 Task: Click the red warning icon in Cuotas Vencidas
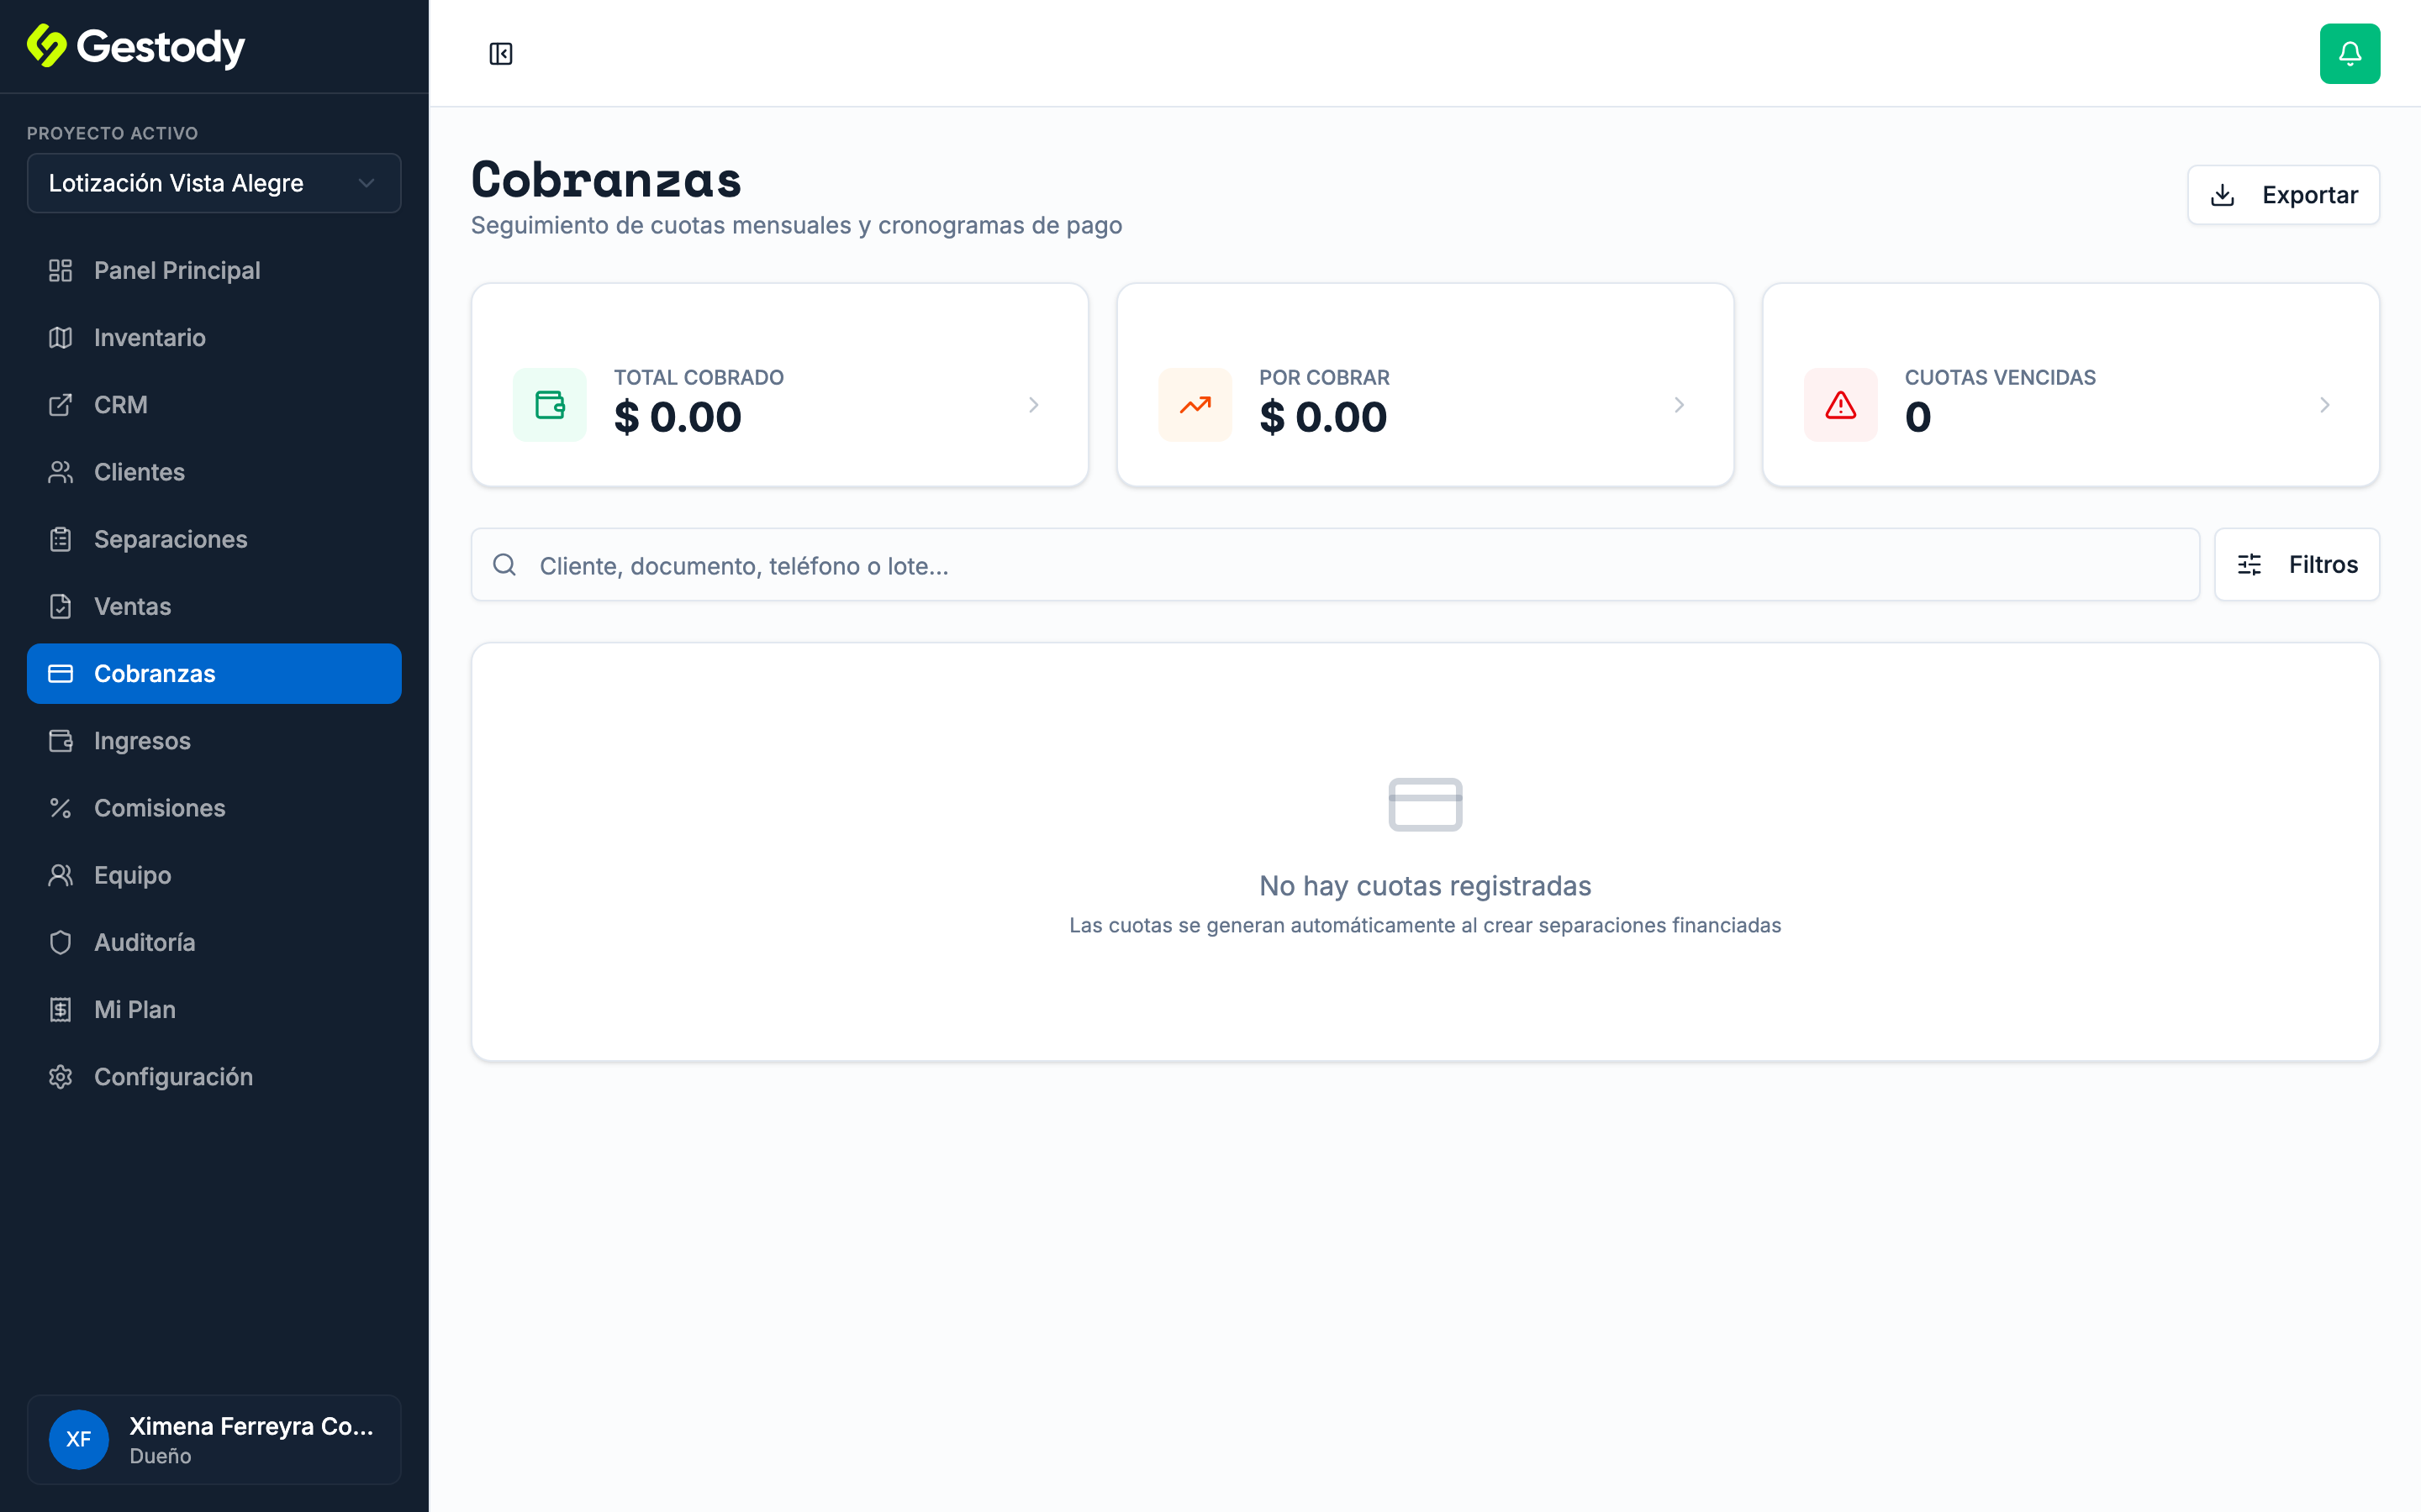click(x=1841, y=405)
